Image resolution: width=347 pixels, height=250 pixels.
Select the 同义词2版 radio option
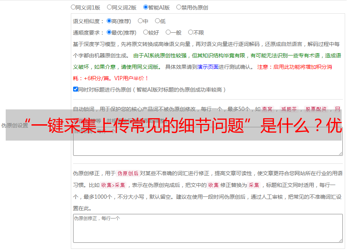click(109, 7)
